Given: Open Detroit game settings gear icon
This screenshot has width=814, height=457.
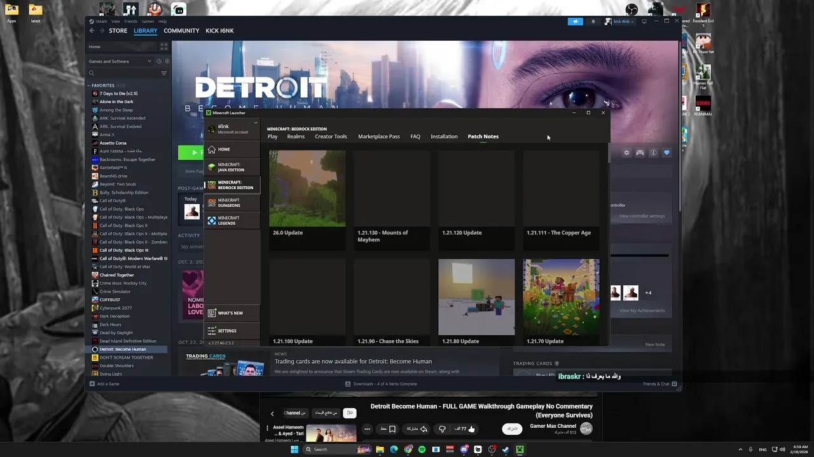Looking at the screenshot, I should tap(626, 152).
